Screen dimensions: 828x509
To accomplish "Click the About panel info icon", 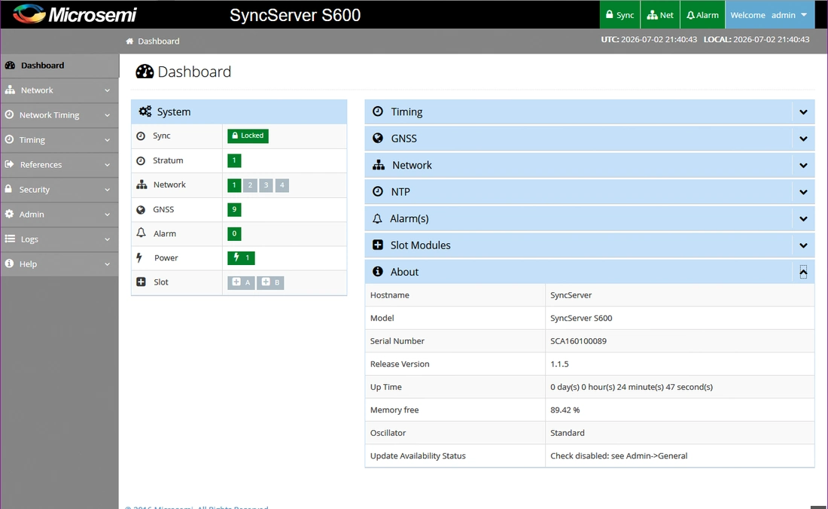I will point(378,271).
